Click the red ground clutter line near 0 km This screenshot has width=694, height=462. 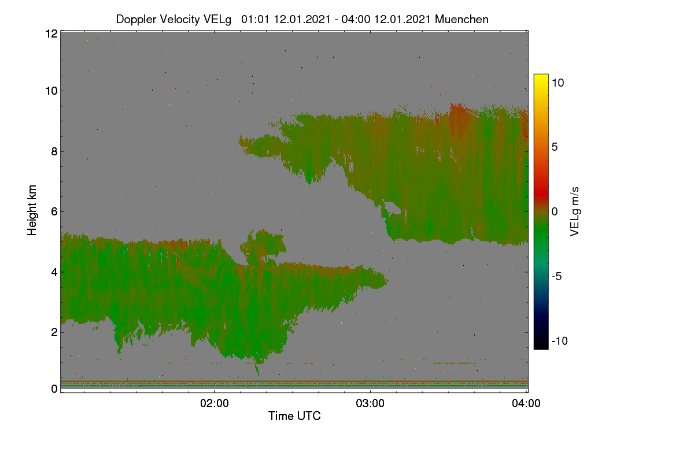tap(294, 383)
